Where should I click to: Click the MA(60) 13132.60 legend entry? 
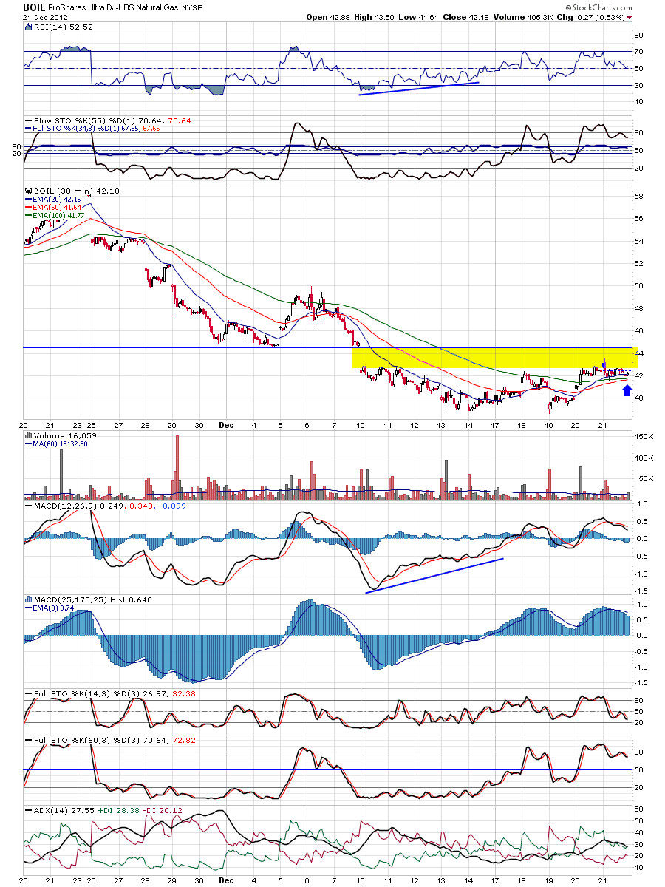tap(58, 443)
